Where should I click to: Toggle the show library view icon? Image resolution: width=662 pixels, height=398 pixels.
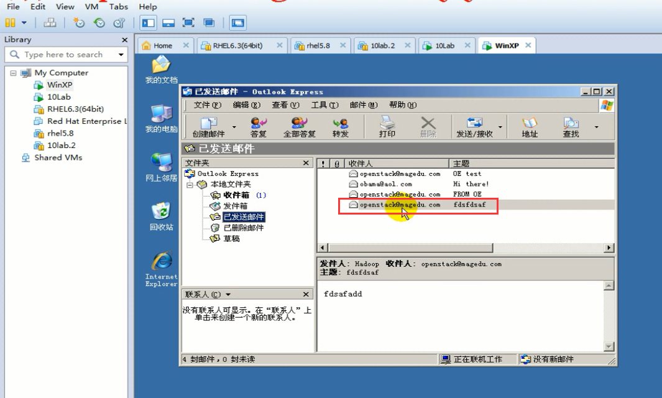tap(148, 23)
